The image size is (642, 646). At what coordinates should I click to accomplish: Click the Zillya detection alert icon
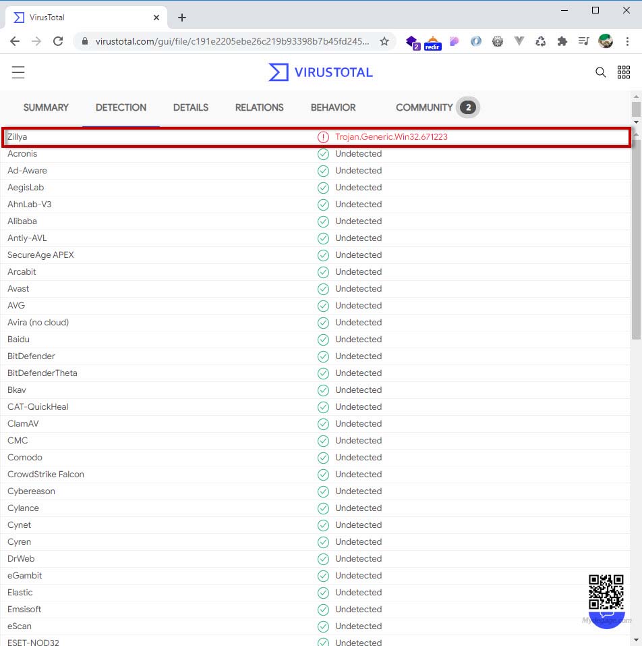pos(323,137)
